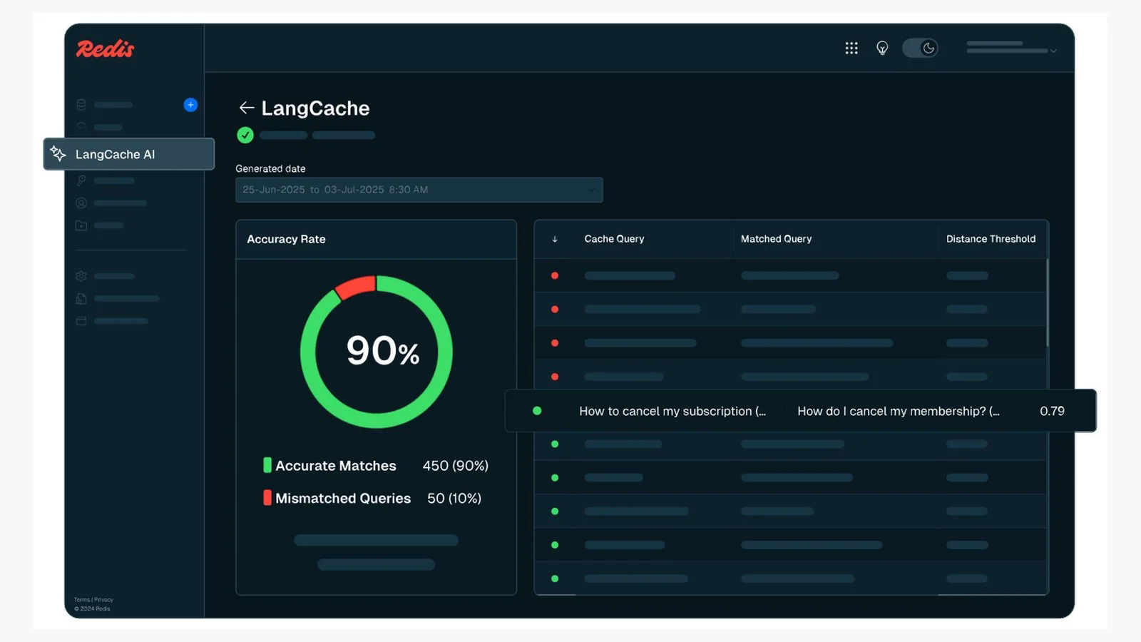
Task: Click the document icon in the sidebar
Action: [x=81, y=299]
